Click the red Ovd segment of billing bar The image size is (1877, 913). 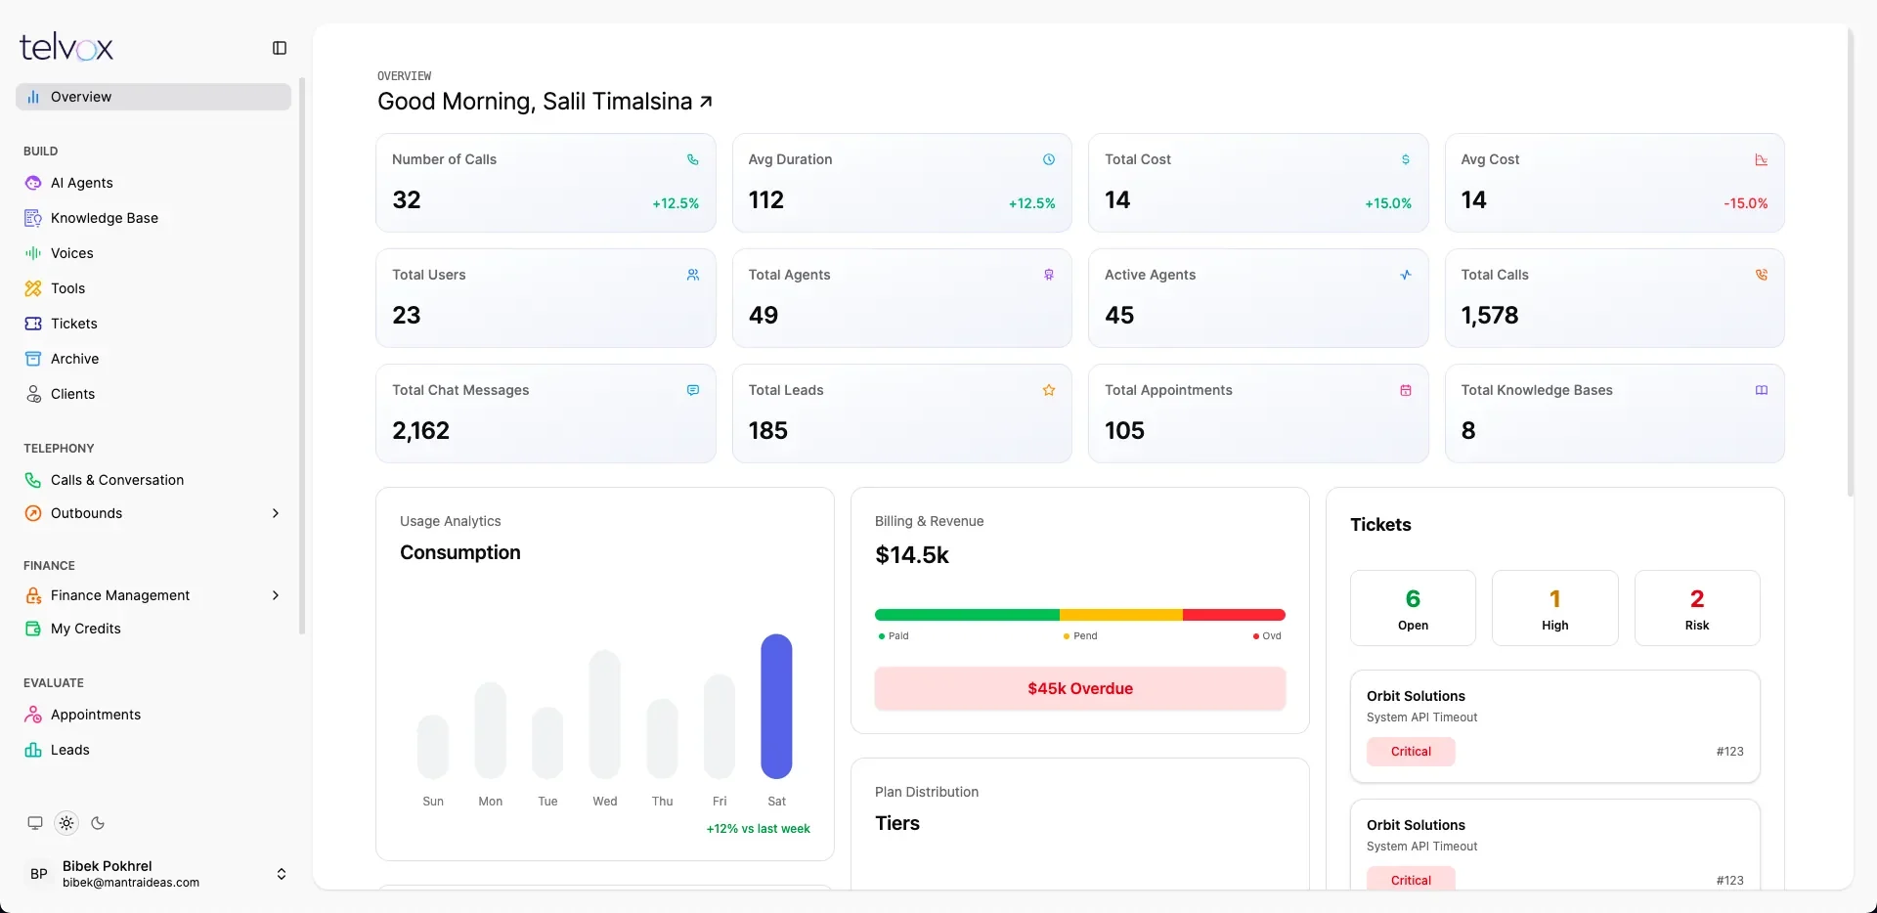pyautogui.click(x=1234, y=615)
